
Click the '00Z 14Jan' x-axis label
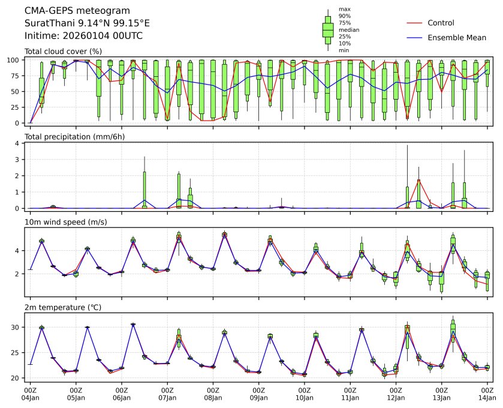click(x=487, y=394)
